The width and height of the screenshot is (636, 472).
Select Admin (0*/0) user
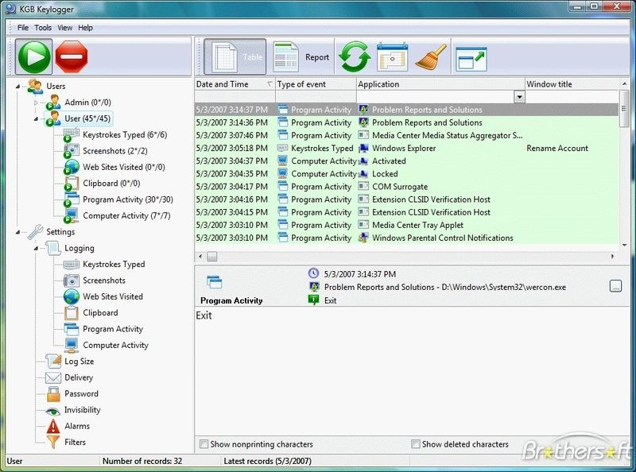87,103
